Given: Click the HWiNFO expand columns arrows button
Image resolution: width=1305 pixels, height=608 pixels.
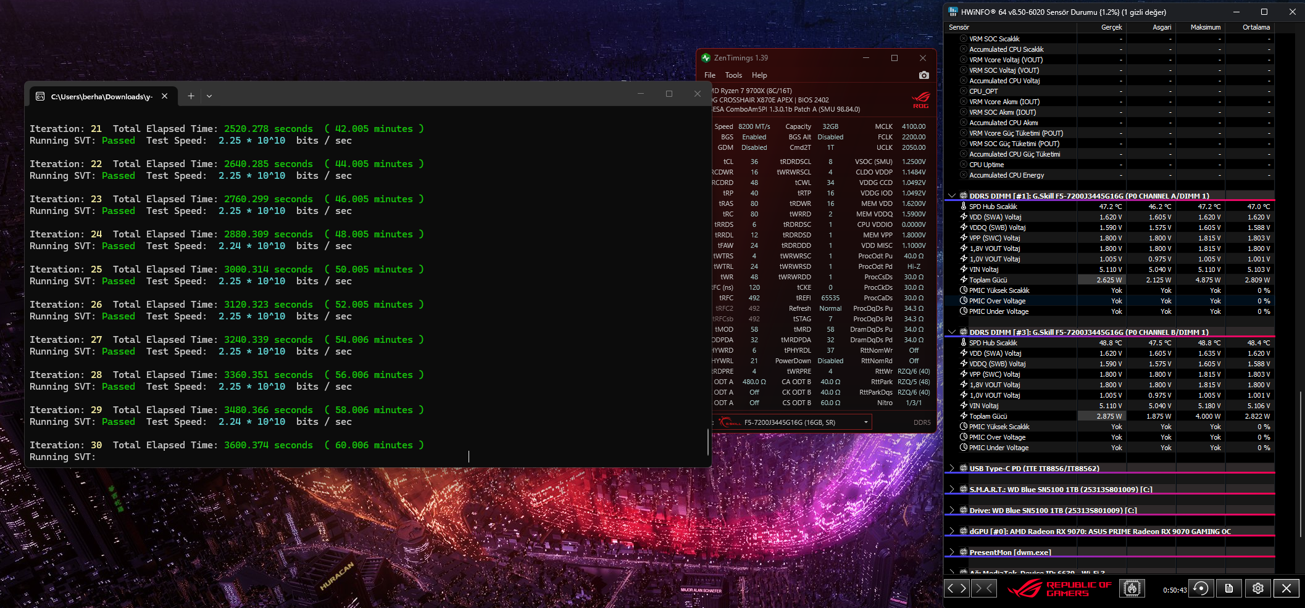Looking at the screenshot, I should (x=957, y=588).
